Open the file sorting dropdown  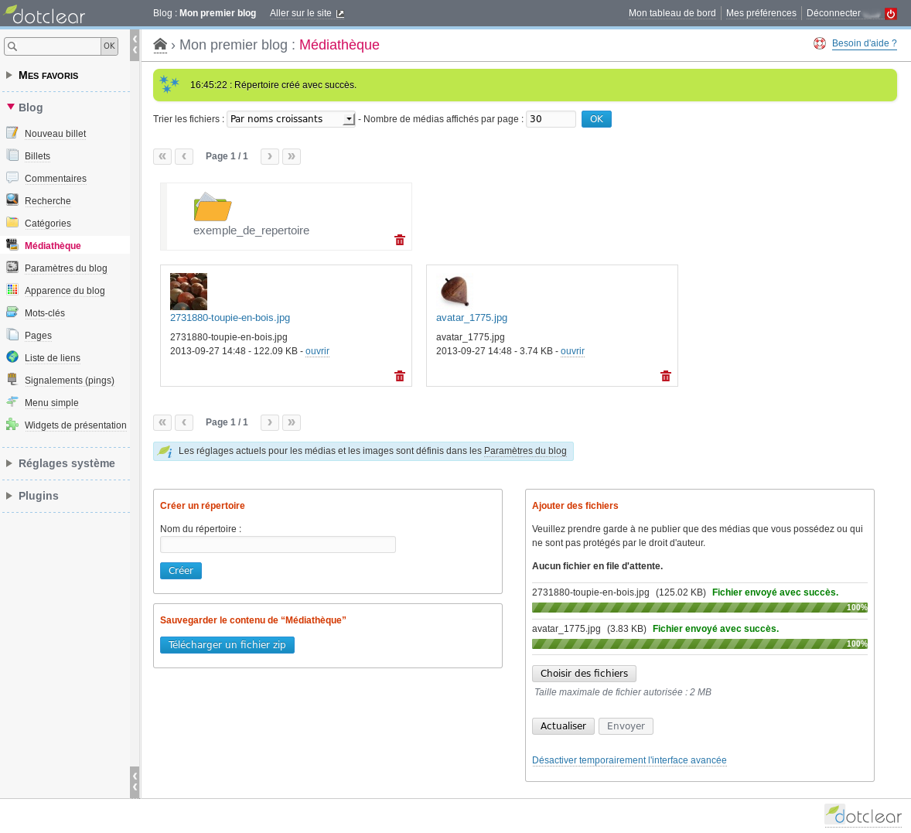tap(291, 119)
